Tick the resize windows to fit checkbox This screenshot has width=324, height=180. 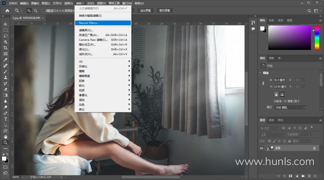pos(43,11)
